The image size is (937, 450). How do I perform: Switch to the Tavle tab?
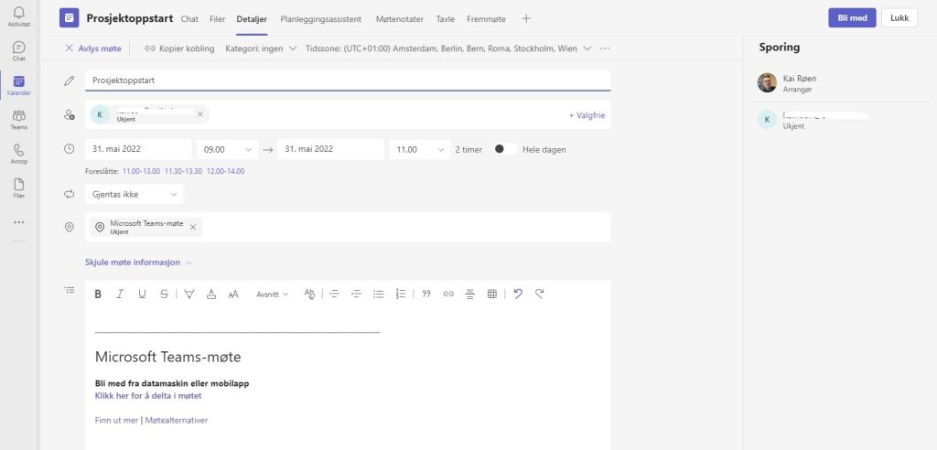point(446,19)
